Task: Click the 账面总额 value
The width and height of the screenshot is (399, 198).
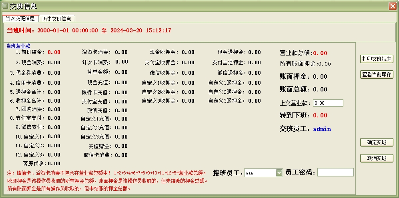Action: tap(320, 89)
